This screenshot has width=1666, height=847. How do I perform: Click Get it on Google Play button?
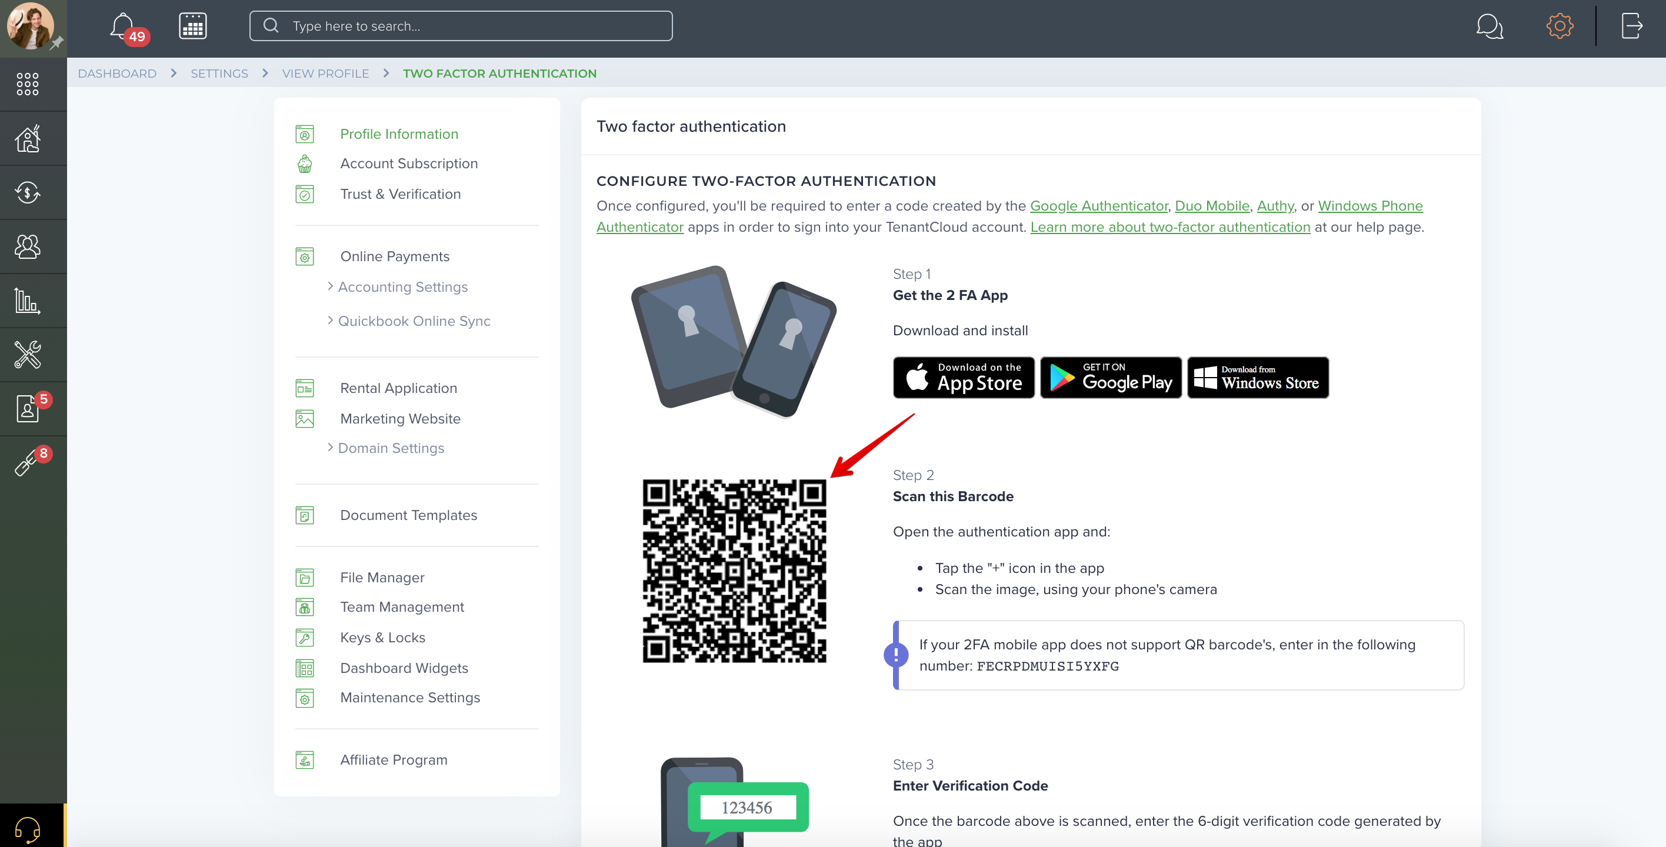(1111, 378)
